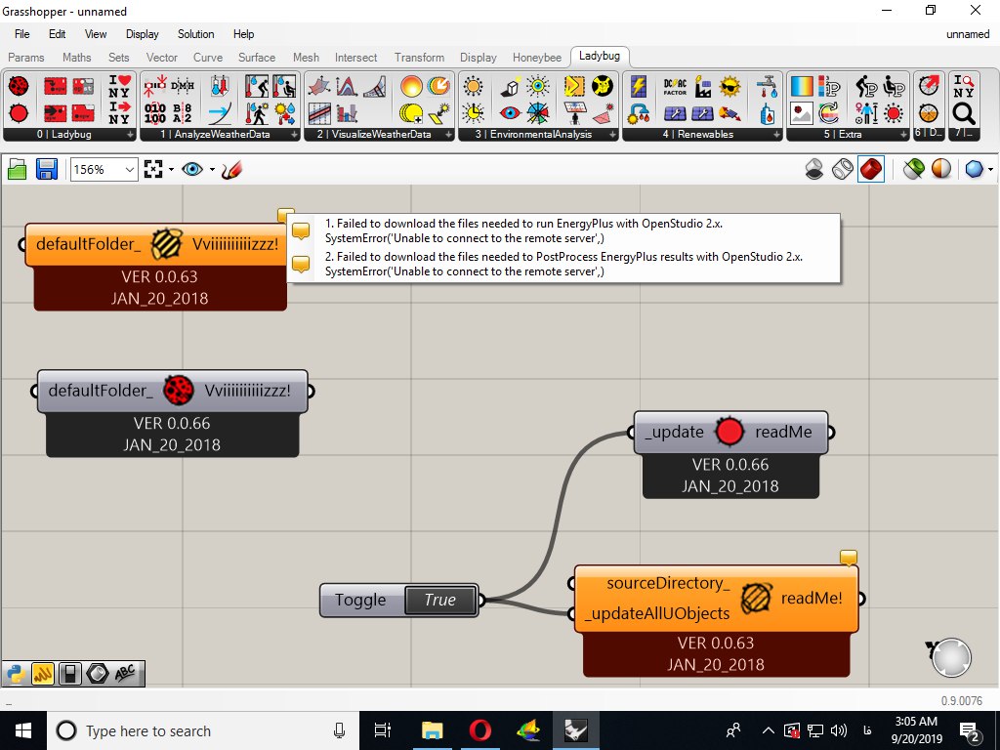Image resolution: width=1000 pixels, height=750 pixels.
Task: Open the dropdown arrow beside the eye icon
Action: pos(212,170)
